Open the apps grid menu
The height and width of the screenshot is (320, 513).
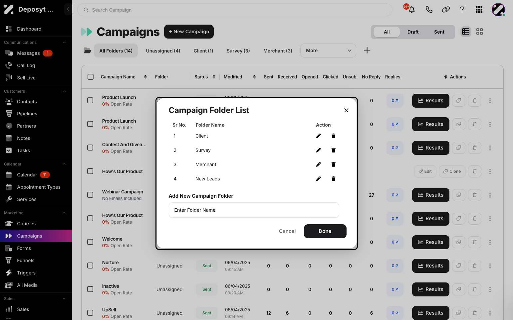[x=479, y=10]
